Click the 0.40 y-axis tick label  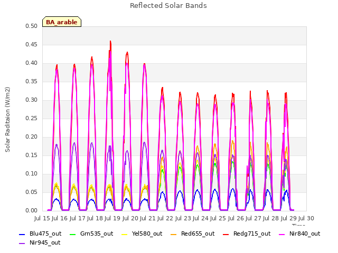(32, 63)
